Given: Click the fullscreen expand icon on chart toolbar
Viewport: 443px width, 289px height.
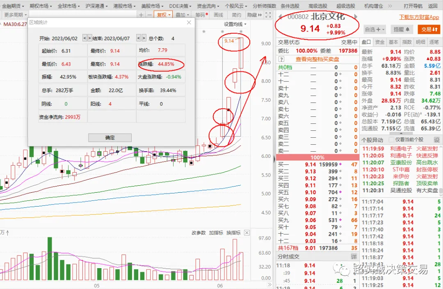Looking at the screenshot, I should pyautogui.click(x=268, y=15).
